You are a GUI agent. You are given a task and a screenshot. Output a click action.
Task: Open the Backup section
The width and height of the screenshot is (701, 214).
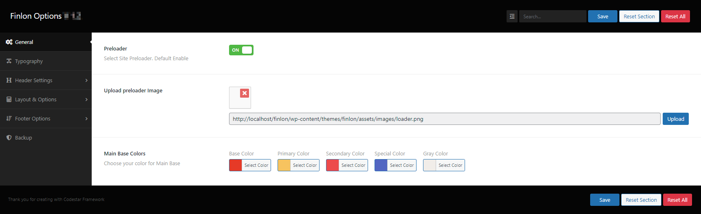tap(24, 138)
